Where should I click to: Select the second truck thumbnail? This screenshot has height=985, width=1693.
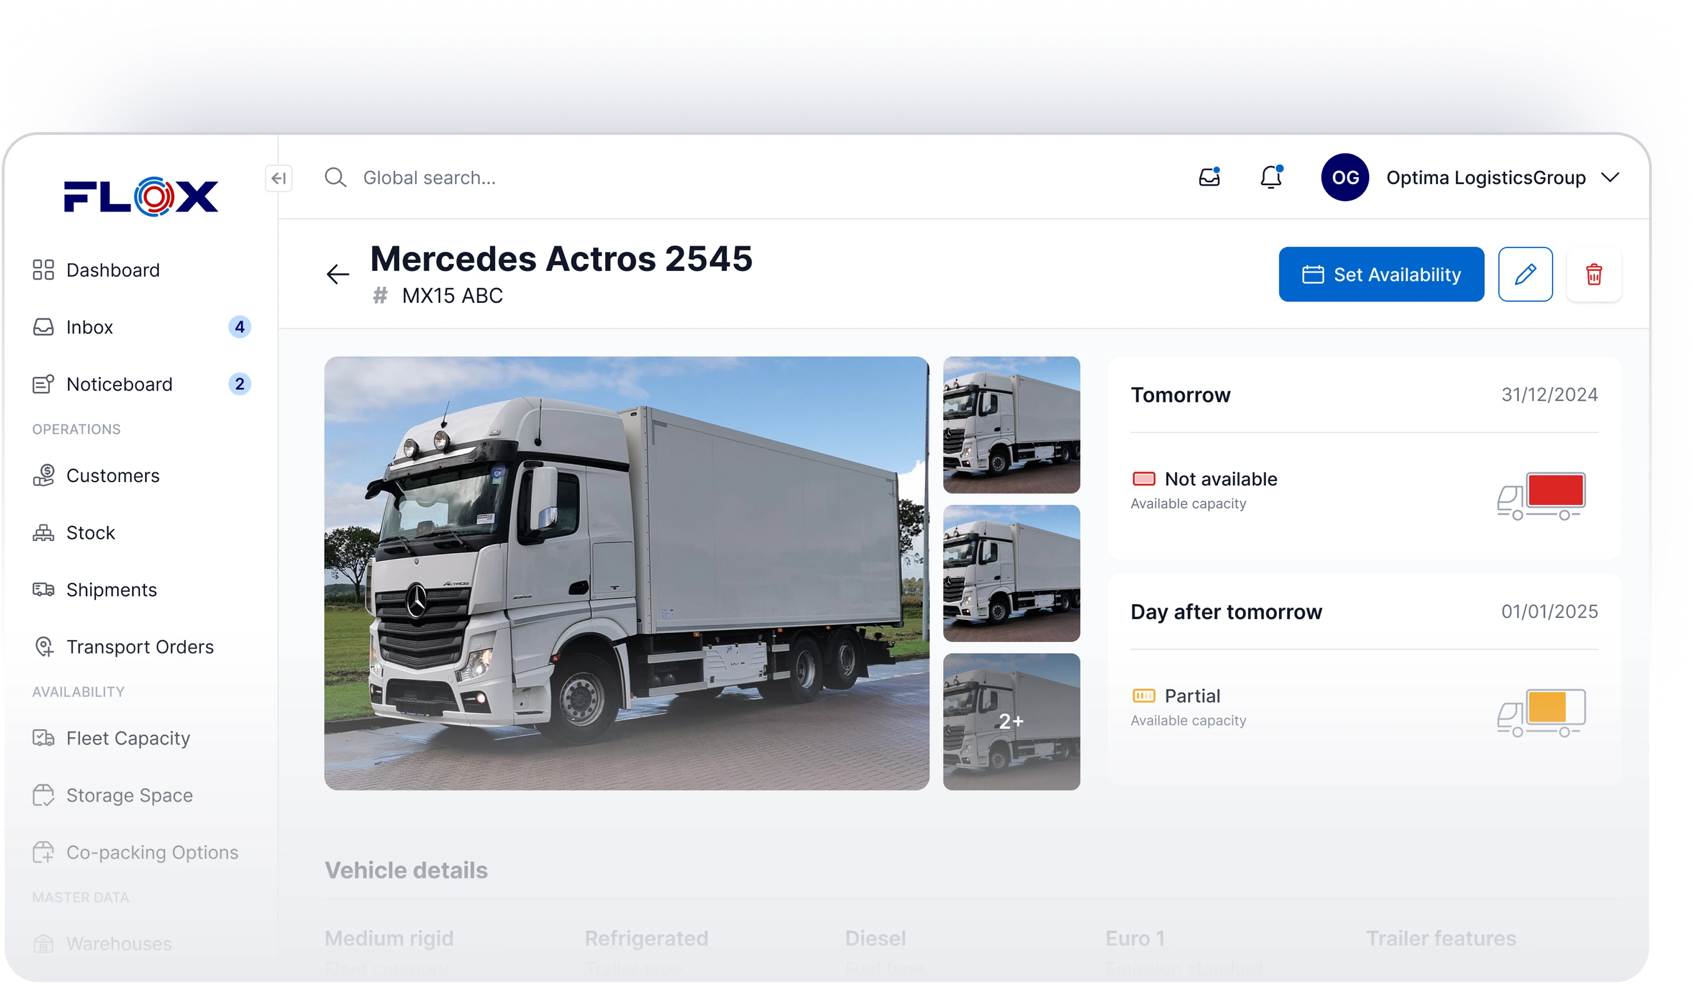(1011, 573)
